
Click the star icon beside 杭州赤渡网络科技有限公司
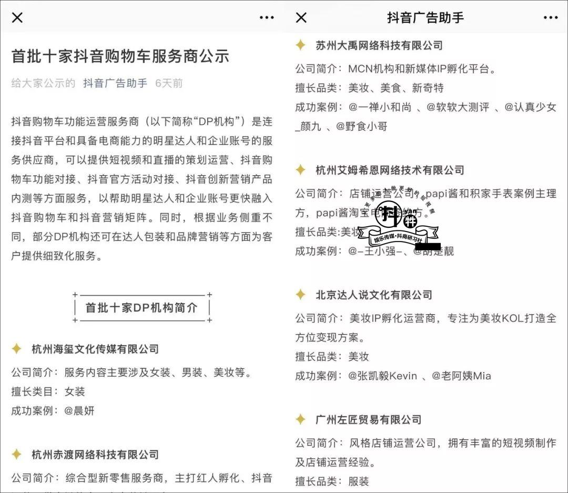(17, 455)
